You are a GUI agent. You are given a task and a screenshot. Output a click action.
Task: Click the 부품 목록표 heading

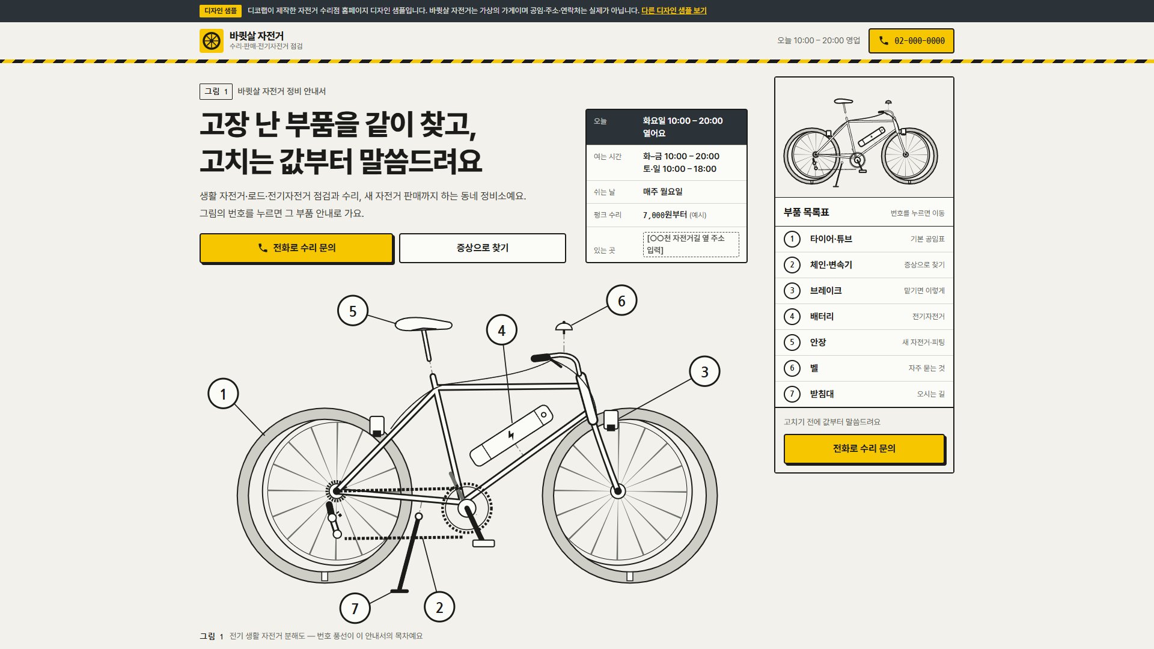(x=807, y=213)
